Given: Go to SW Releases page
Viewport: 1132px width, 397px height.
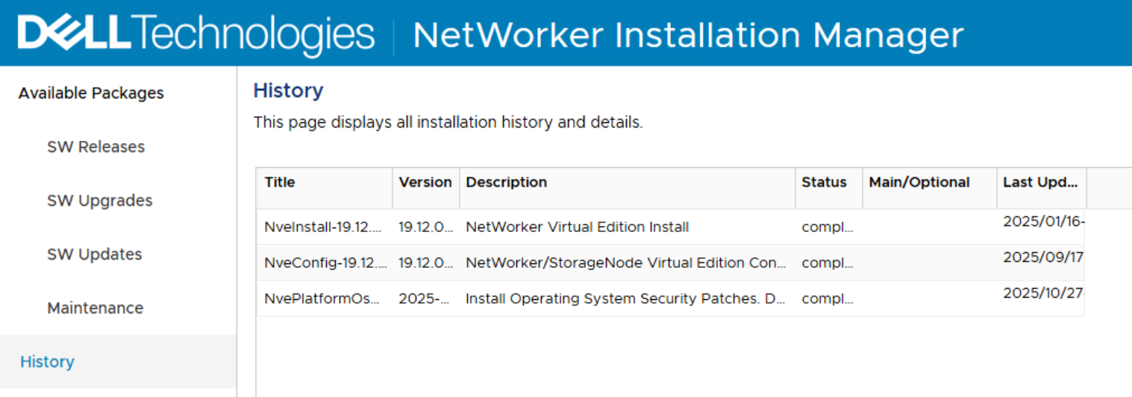Looking at the screenshot, I should [x=96, y=147].
